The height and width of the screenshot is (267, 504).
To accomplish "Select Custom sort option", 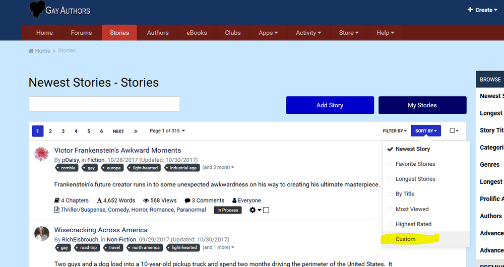I will point(426,239).
